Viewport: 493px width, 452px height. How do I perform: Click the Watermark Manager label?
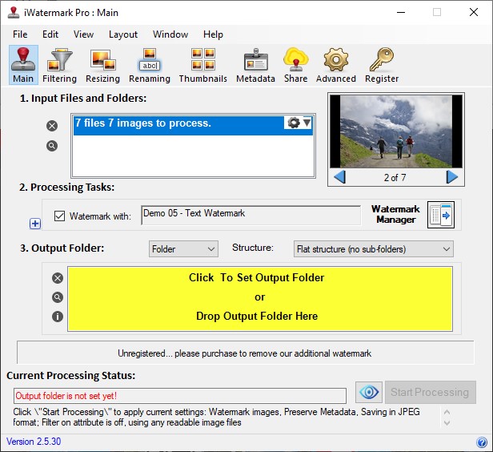coord(395,214)
